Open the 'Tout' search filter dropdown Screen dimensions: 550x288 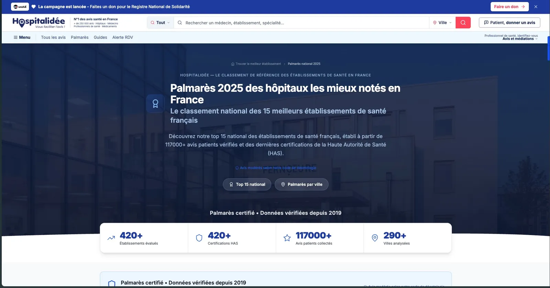[160, 23]
